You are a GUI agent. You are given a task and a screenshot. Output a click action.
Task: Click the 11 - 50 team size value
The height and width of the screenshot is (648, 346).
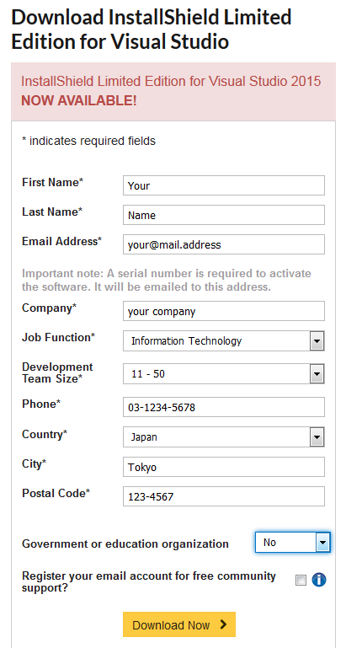(x=148, y=374)
